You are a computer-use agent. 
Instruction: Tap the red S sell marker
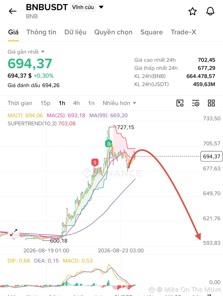tap(95, 162)
